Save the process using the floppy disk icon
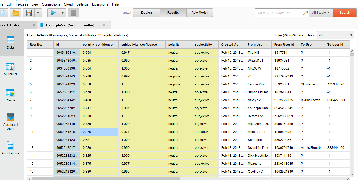Viewport: 358px width, 180px height. [29, 13]
